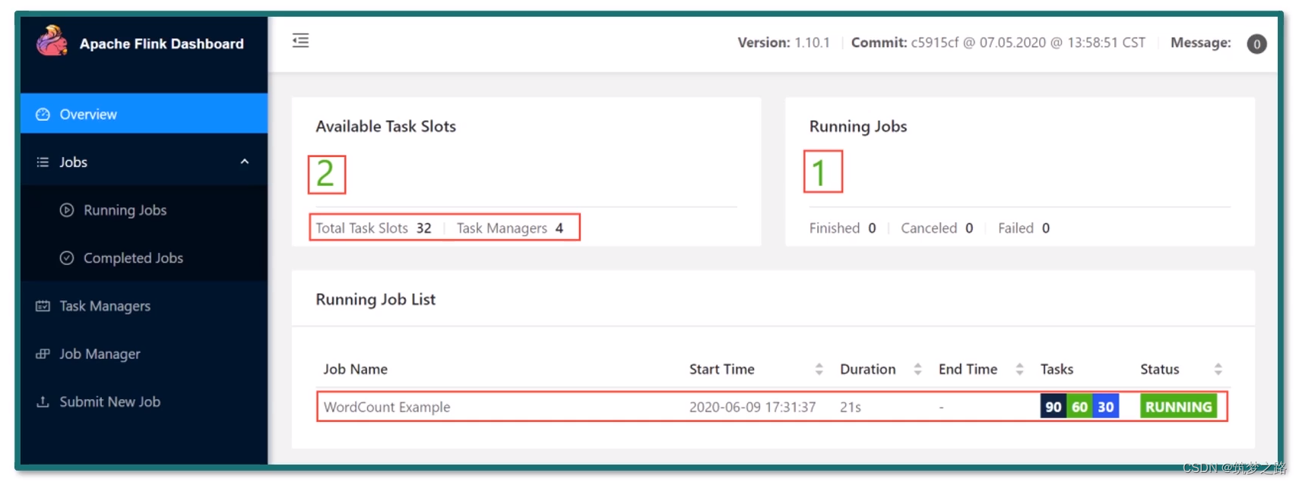The image size is (1299, 482).
Task: Click the Total Task Slots 32 text
Action: (x=373, y=228)
